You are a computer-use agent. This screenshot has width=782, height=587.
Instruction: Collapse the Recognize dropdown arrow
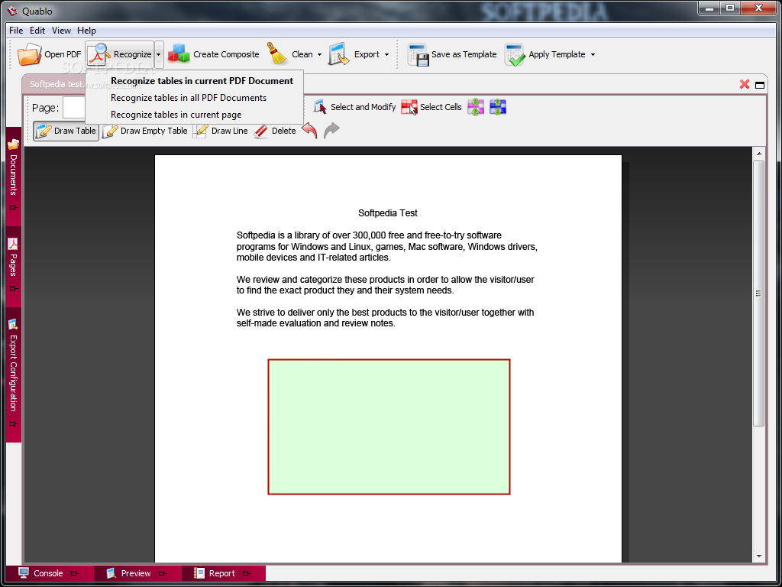(159, 54)
